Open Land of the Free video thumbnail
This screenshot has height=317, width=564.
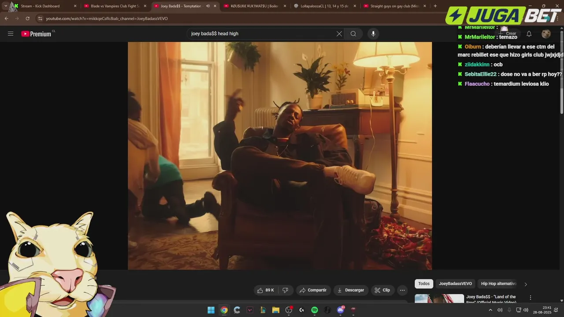click(439, 299)
